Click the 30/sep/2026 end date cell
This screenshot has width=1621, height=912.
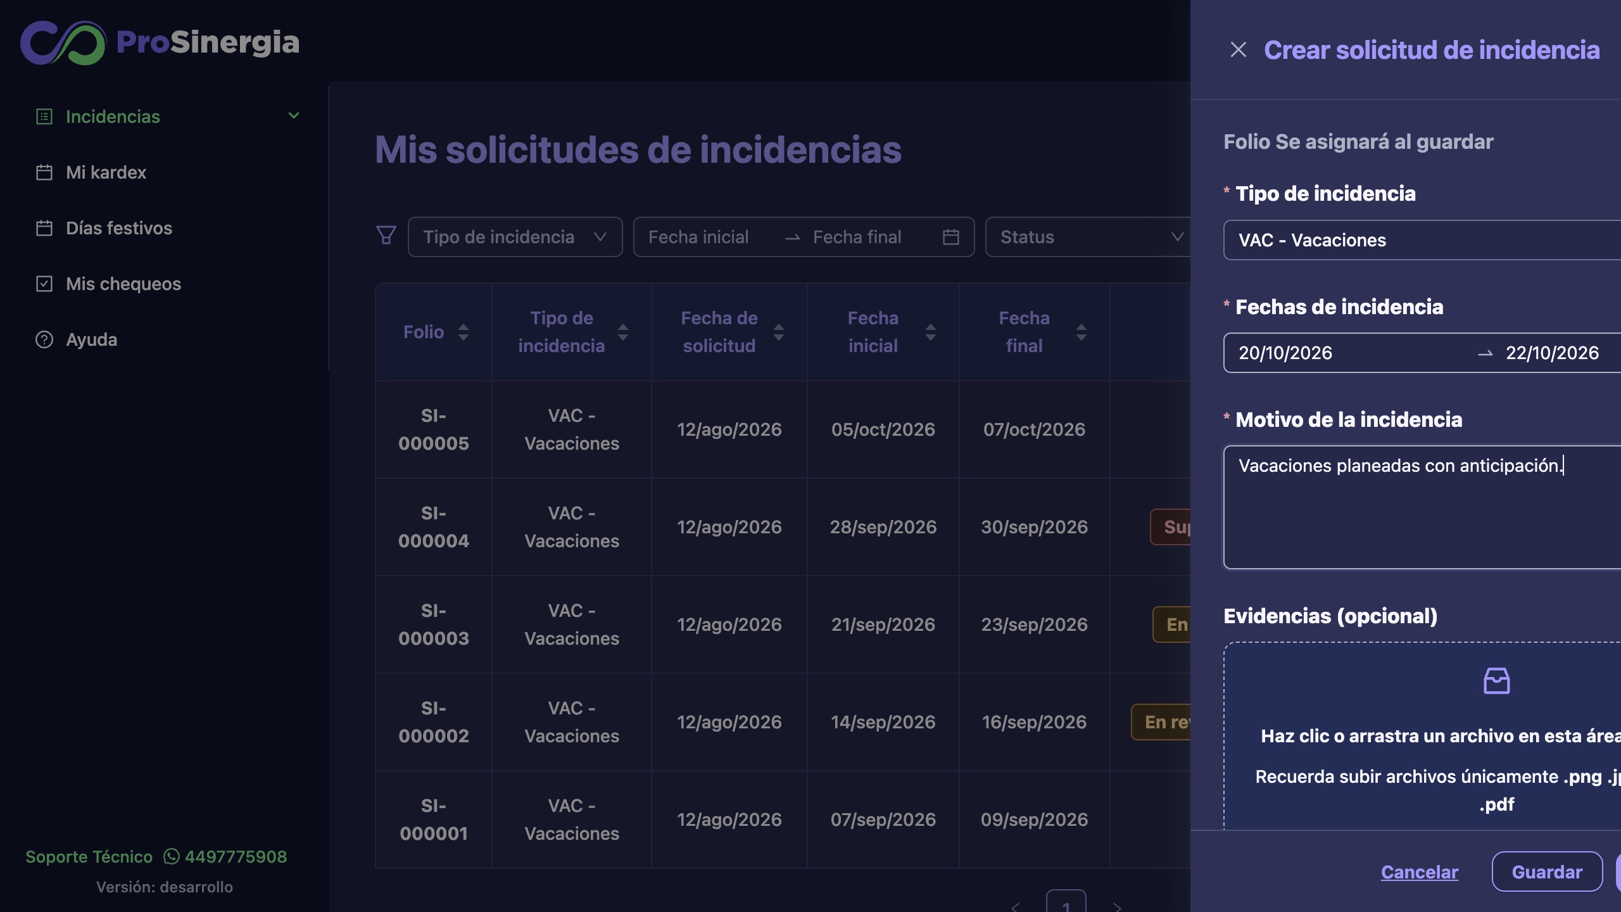(x=1035, y=527)
